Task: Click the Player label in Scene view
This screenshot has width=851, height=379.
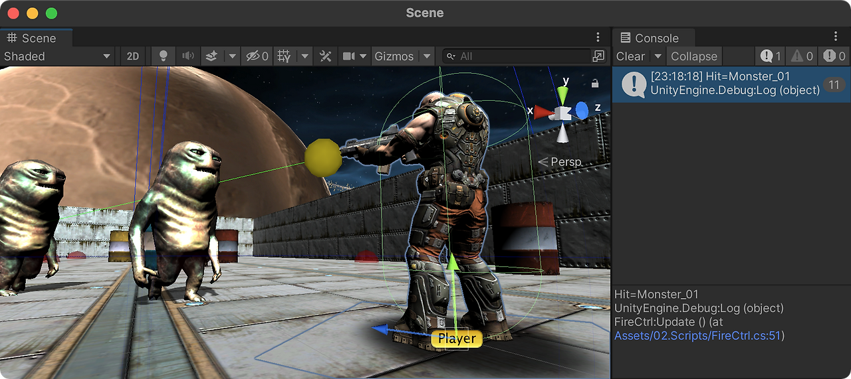Action: [457, 339]
